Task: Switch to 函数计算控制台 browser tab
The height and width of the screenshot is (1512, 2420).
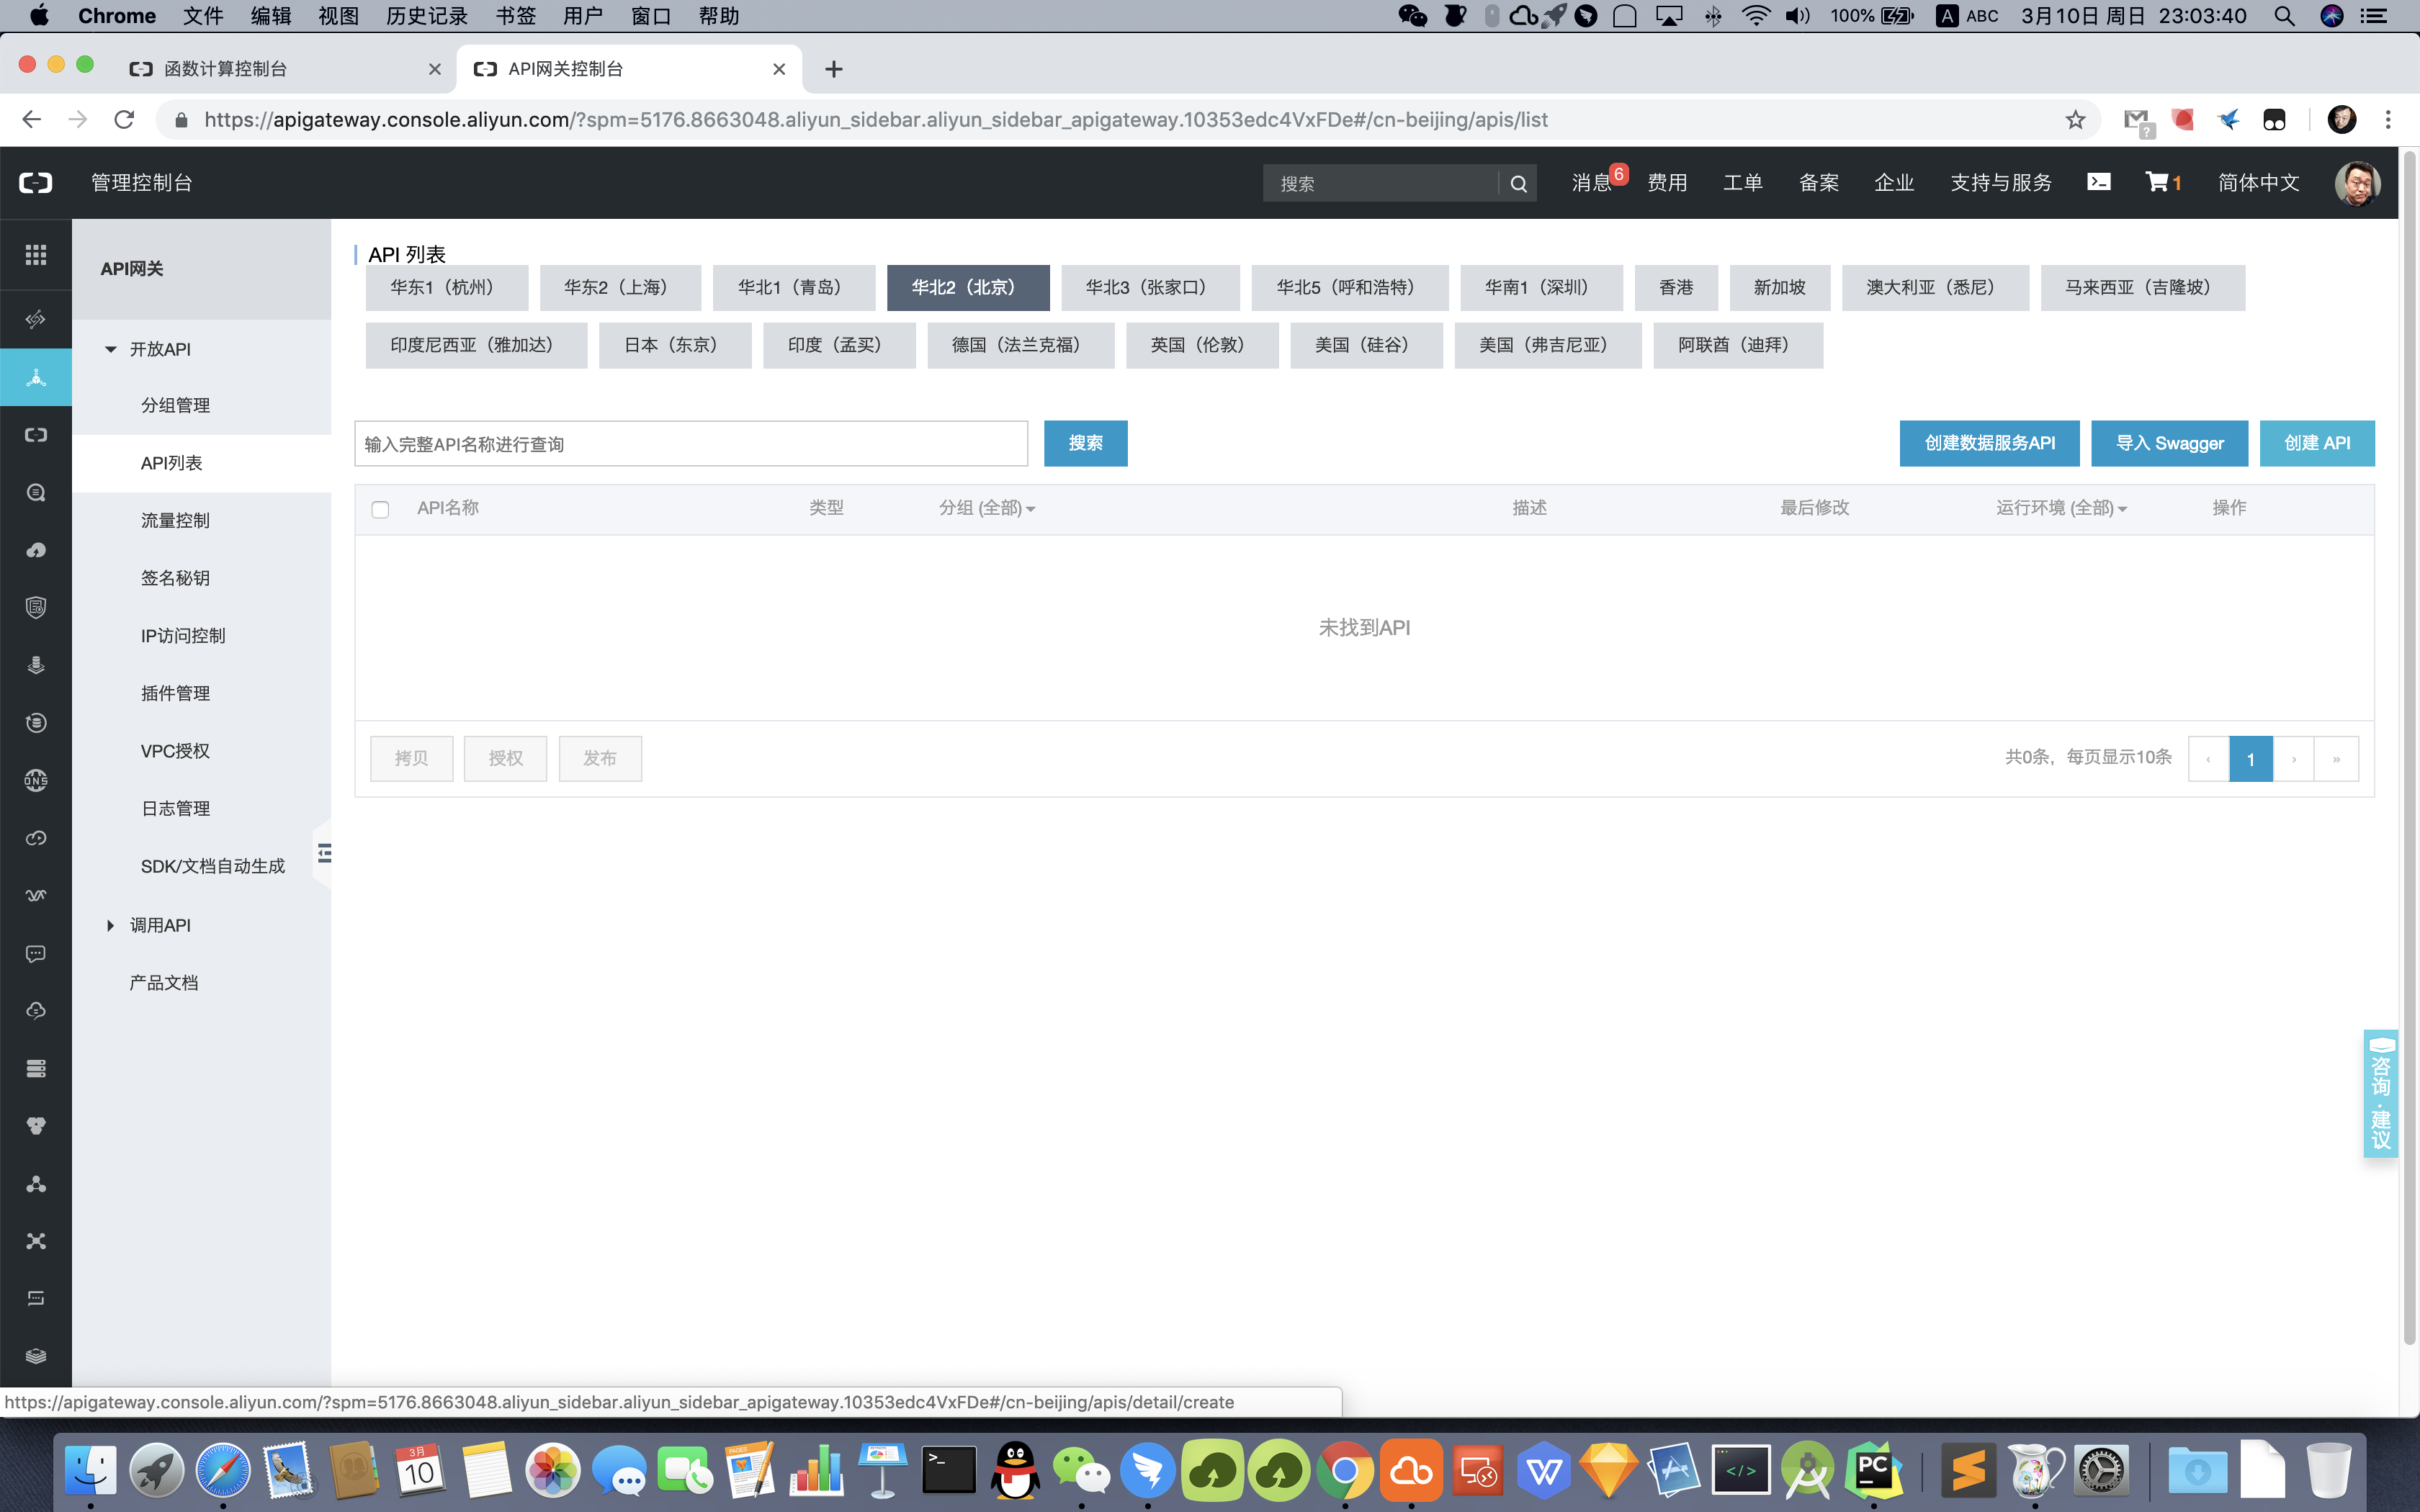Action: (286, 69)
